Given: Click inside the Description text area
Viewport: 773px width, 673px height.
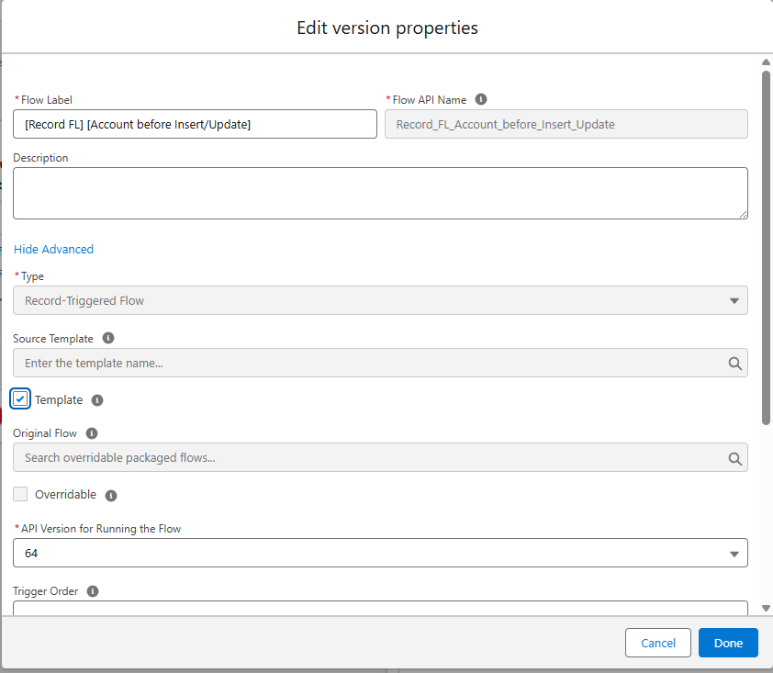Looking at the screenshot, I should pyautogui.click(x=380, y=193).
